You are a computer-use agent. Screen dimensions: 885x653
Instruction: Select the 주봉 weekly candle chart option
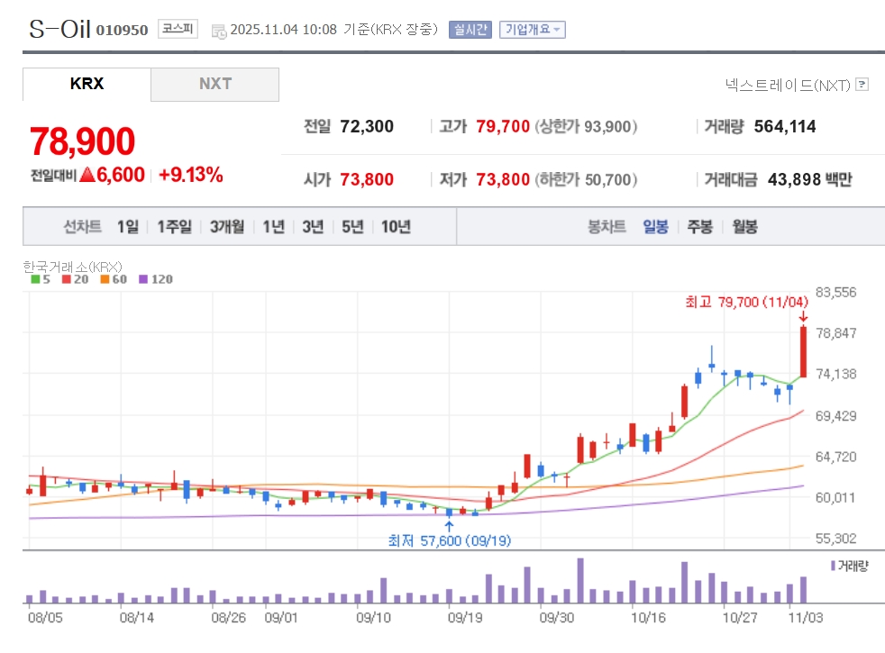700,227
